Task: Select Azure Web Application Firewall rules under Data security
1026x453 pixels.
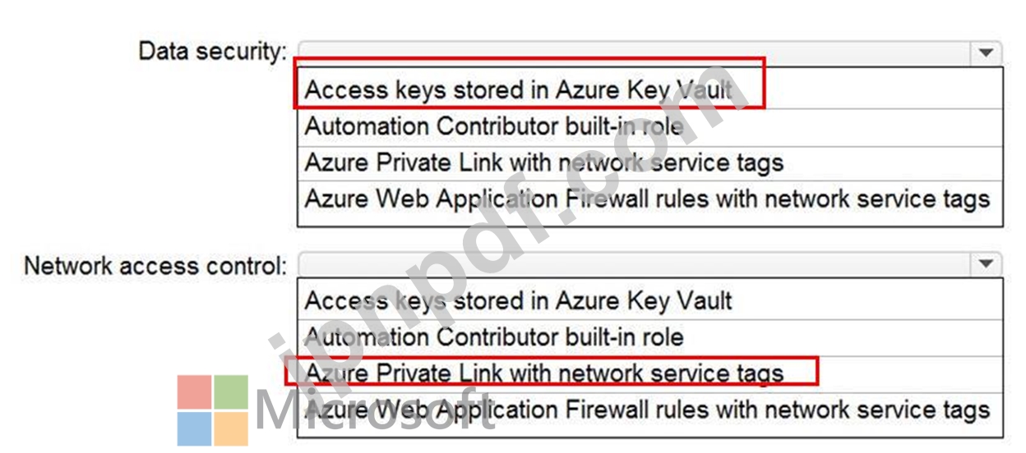Action: click(649, 199)
